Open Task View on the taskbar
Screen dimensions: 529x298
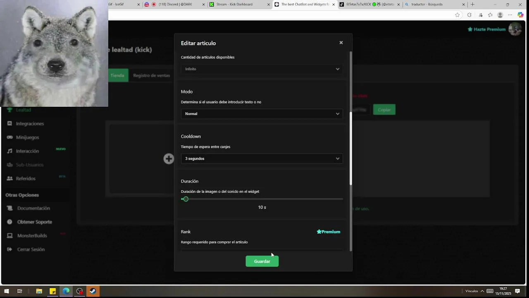tap(19, 291)
